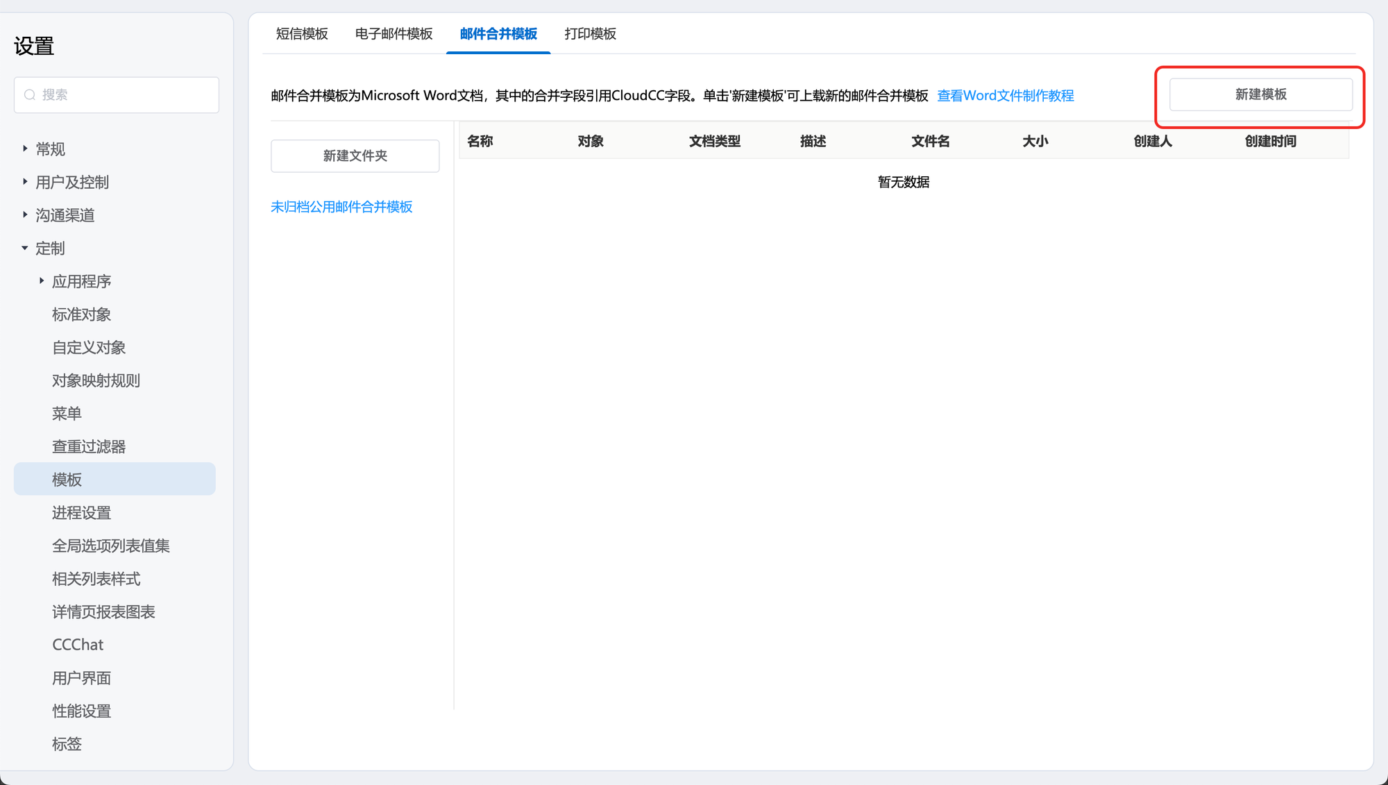Screen dimensions: 1388x785
Task: Open the 查看Word文件制作教程 link
Action: (1005, 96)
